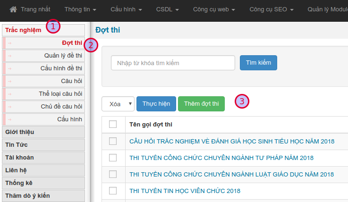The width and height of the screenshot is (348, 202).
Task: Click the arrow icon next to Đợt thi
Action: click(9, 43)
